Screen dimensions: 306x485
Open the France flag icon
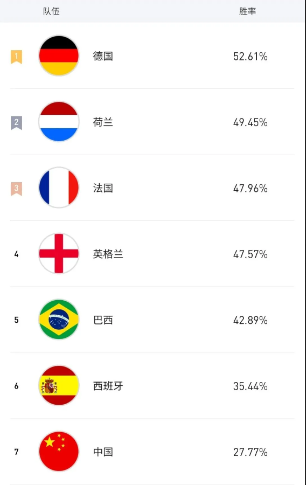click(59, 188)
